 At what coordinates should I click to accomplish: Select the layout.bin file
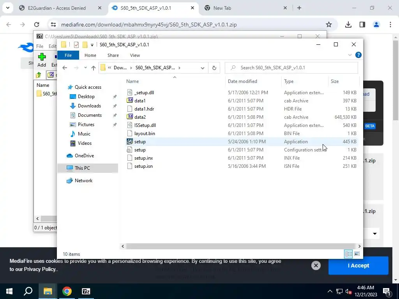point(145,134)
